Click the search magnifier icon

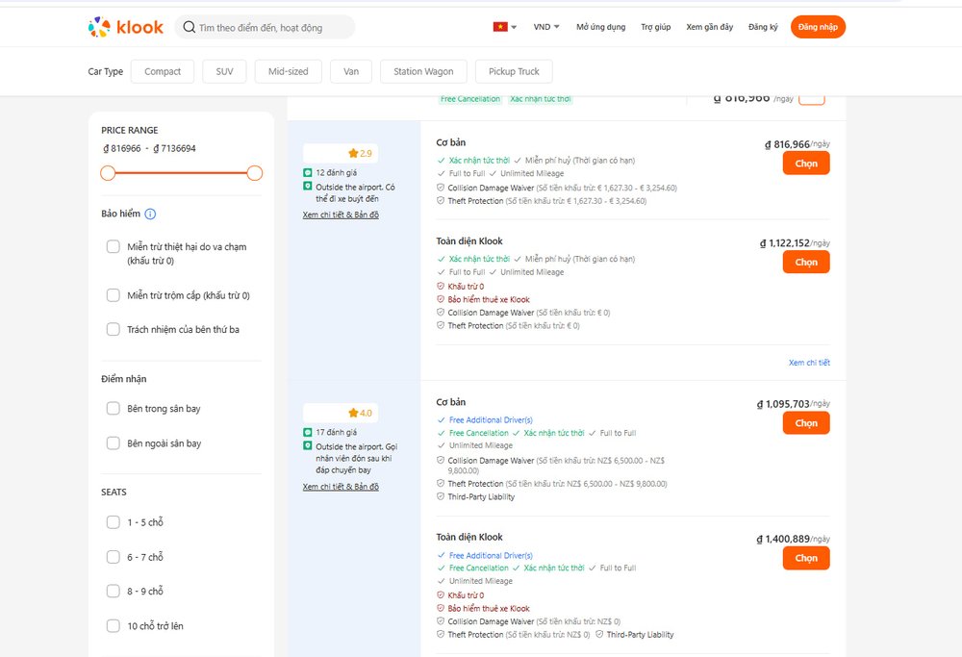190,28
